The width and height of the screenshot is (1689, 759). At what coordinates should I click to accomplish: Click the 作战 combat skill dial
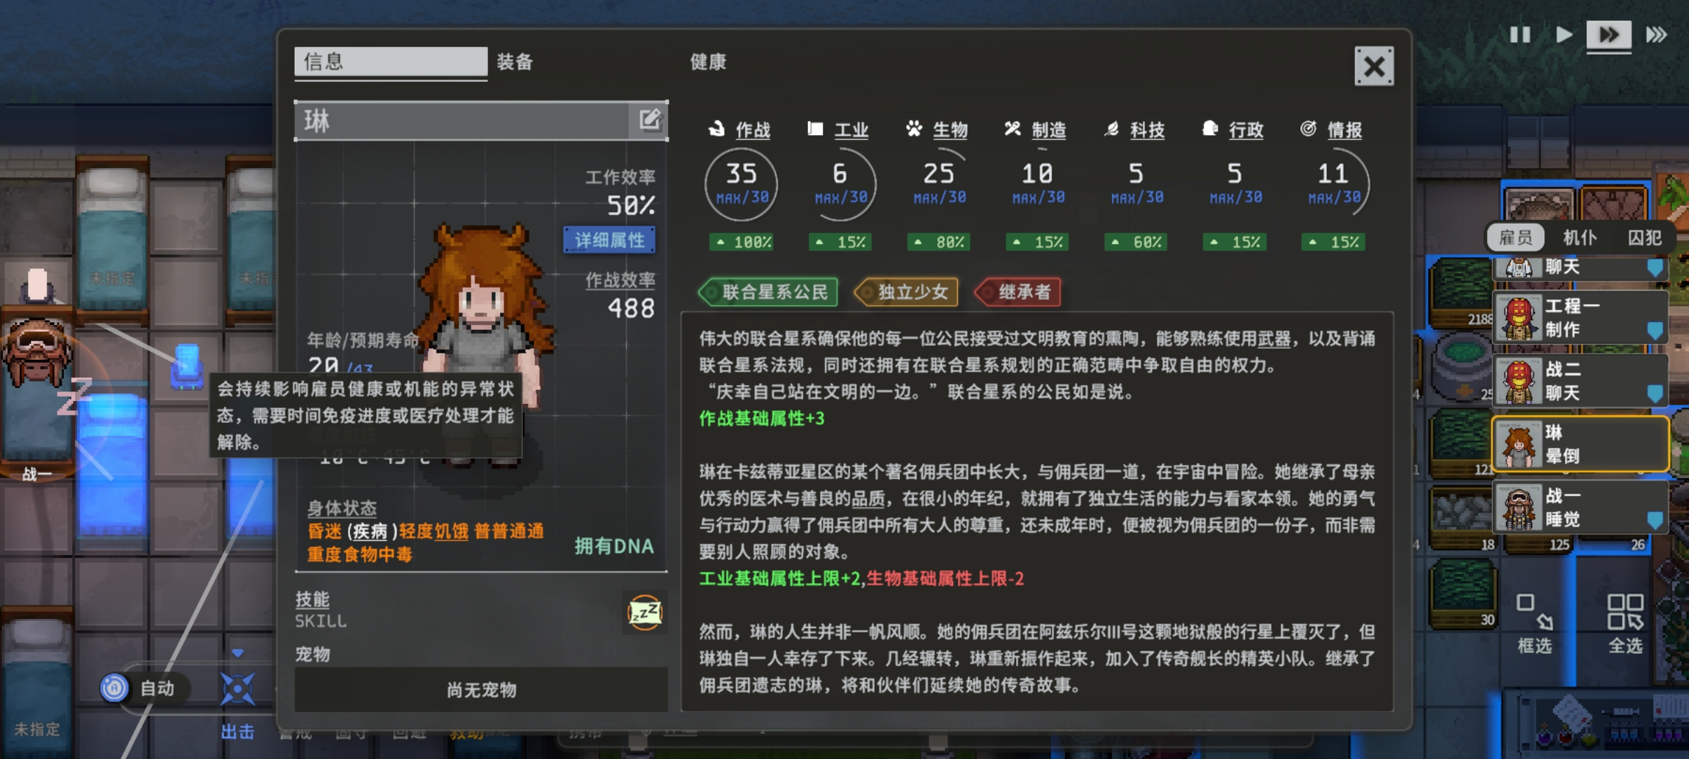coord(741,183)
